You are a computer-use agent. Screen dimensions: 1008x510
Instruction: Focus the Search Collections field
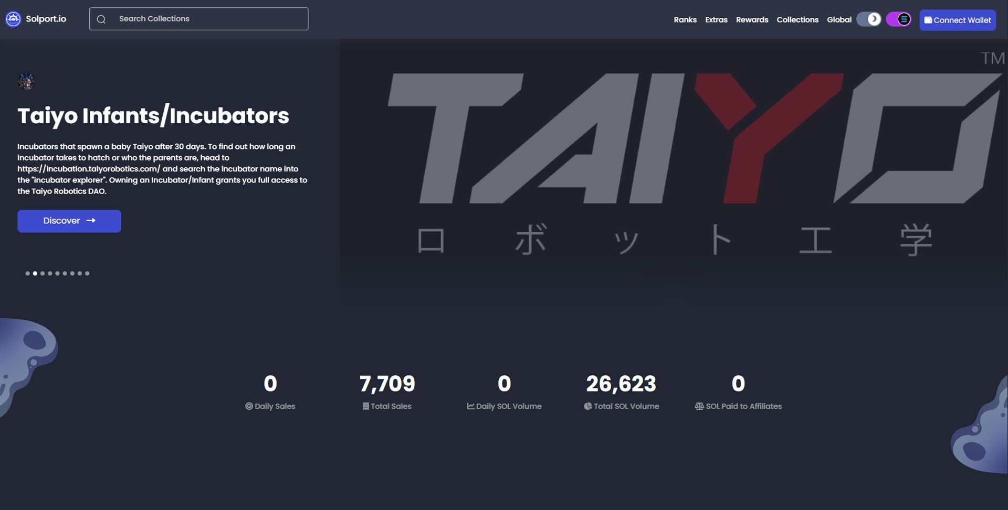(x=198, y=19)
